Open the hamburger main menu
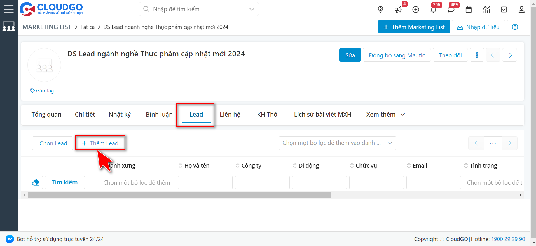Viewport: 536px width, 246px height. point(9,9)
